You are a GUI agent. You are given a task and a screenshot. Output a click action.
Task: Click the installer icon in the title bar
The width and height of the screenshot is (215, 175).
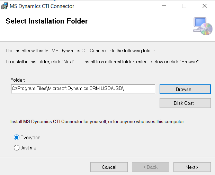5,6
